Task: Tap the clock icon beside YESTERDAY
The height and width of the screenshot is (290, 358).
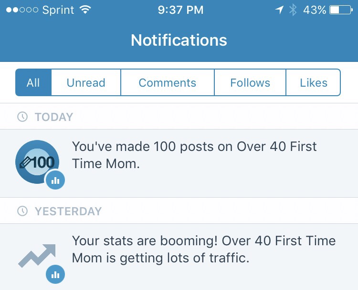Action: pos(22,211)
